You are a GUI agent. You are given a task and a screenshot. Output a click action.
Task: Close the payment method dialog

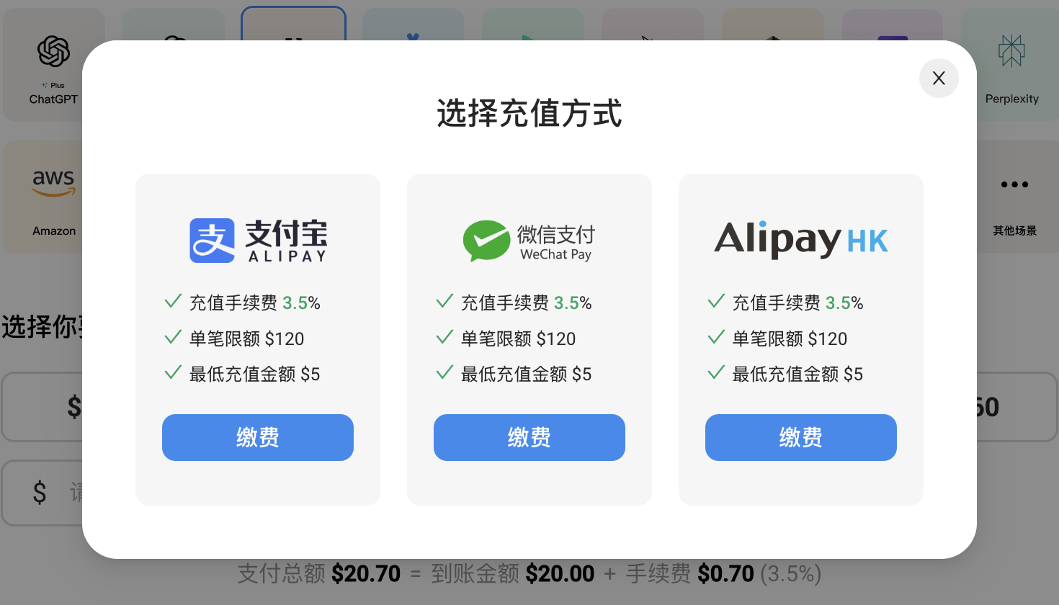coord(939,78)
